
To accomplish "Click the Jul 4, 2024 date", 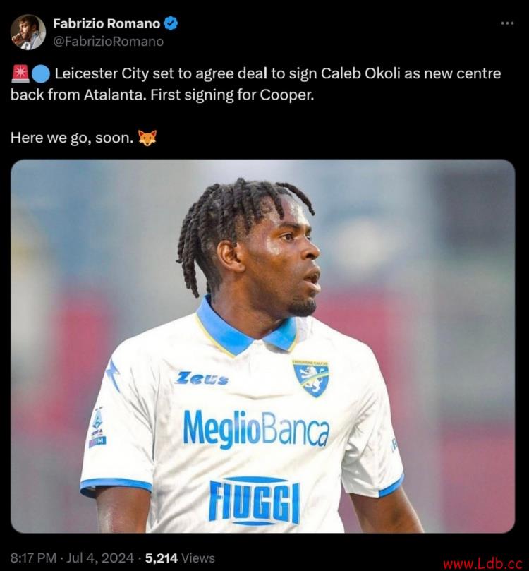I will pos(100,558).
